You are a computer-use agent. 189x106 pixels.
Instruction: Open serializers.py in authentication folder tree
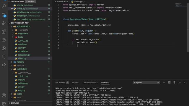[30, 55]
